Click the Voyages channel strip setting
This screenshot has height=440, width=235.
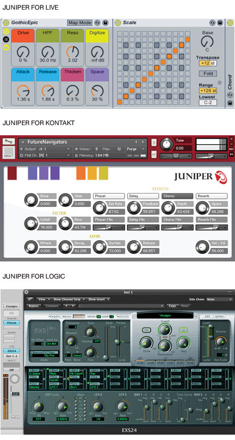12,306
